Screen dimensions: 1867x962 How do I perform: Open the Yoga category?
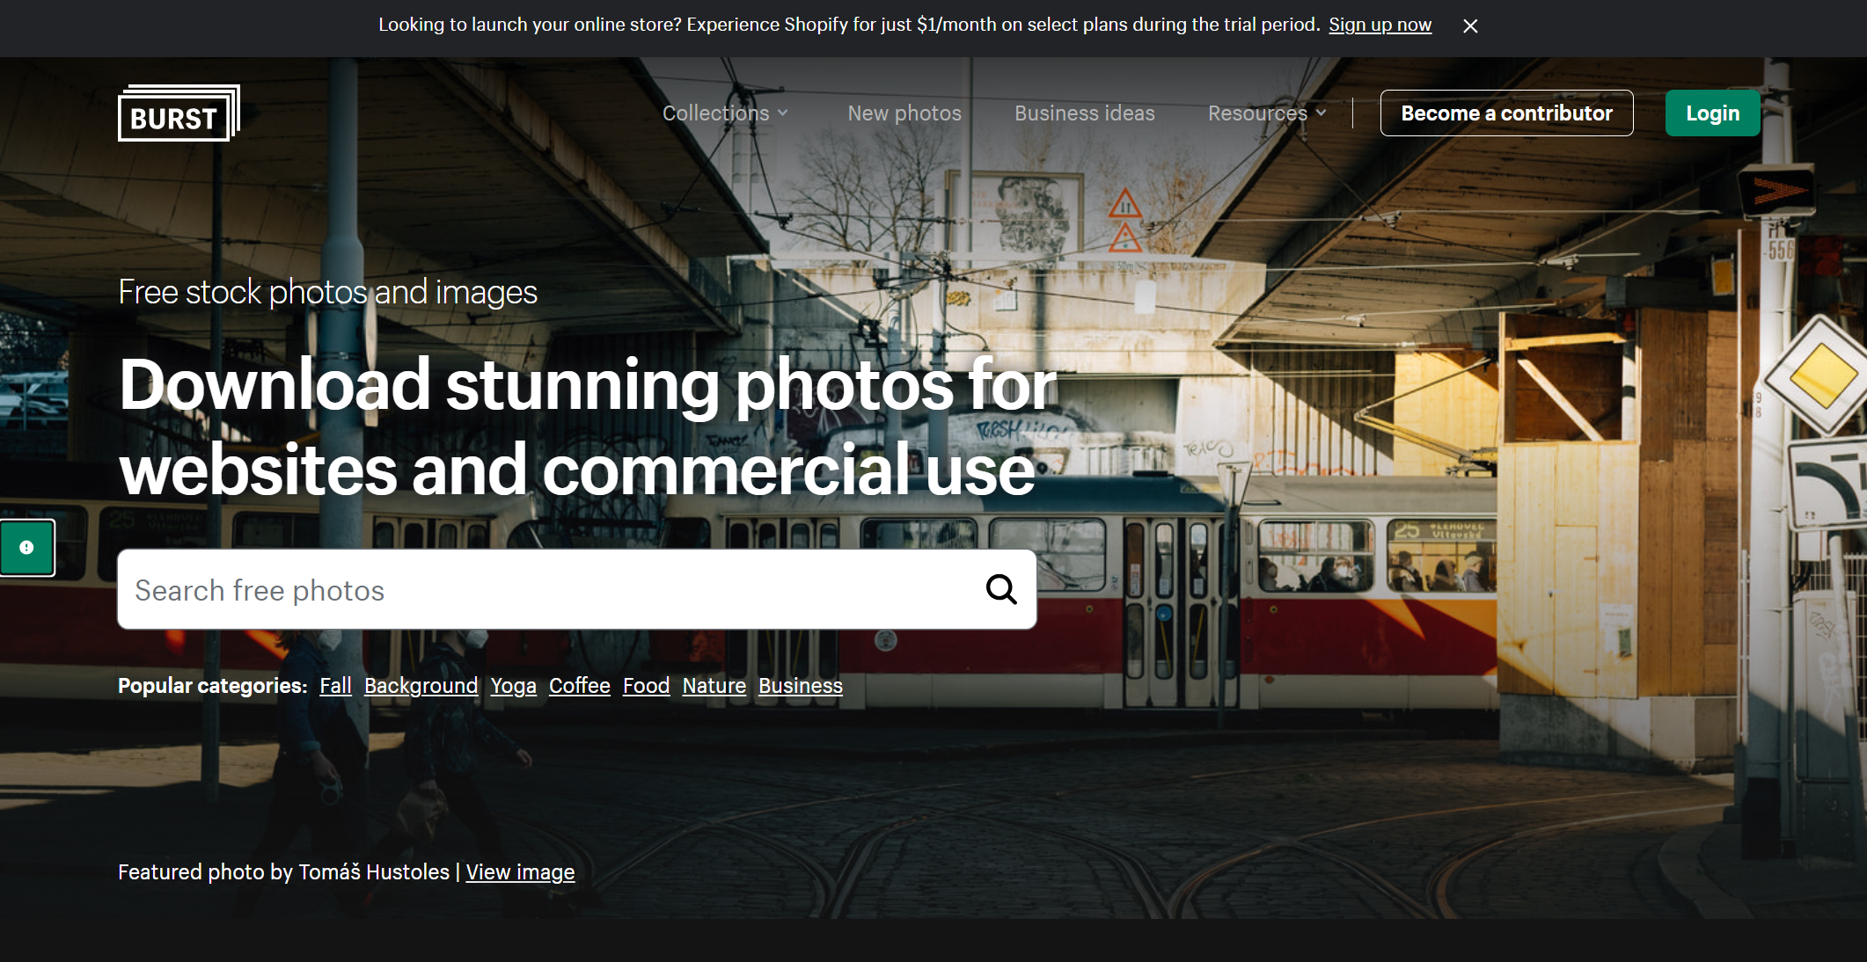[x=513, y=686]
